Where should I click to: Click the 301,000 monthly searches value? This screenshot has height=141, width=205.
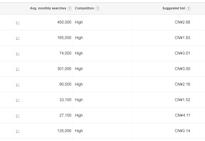click(x=64, y=69)
